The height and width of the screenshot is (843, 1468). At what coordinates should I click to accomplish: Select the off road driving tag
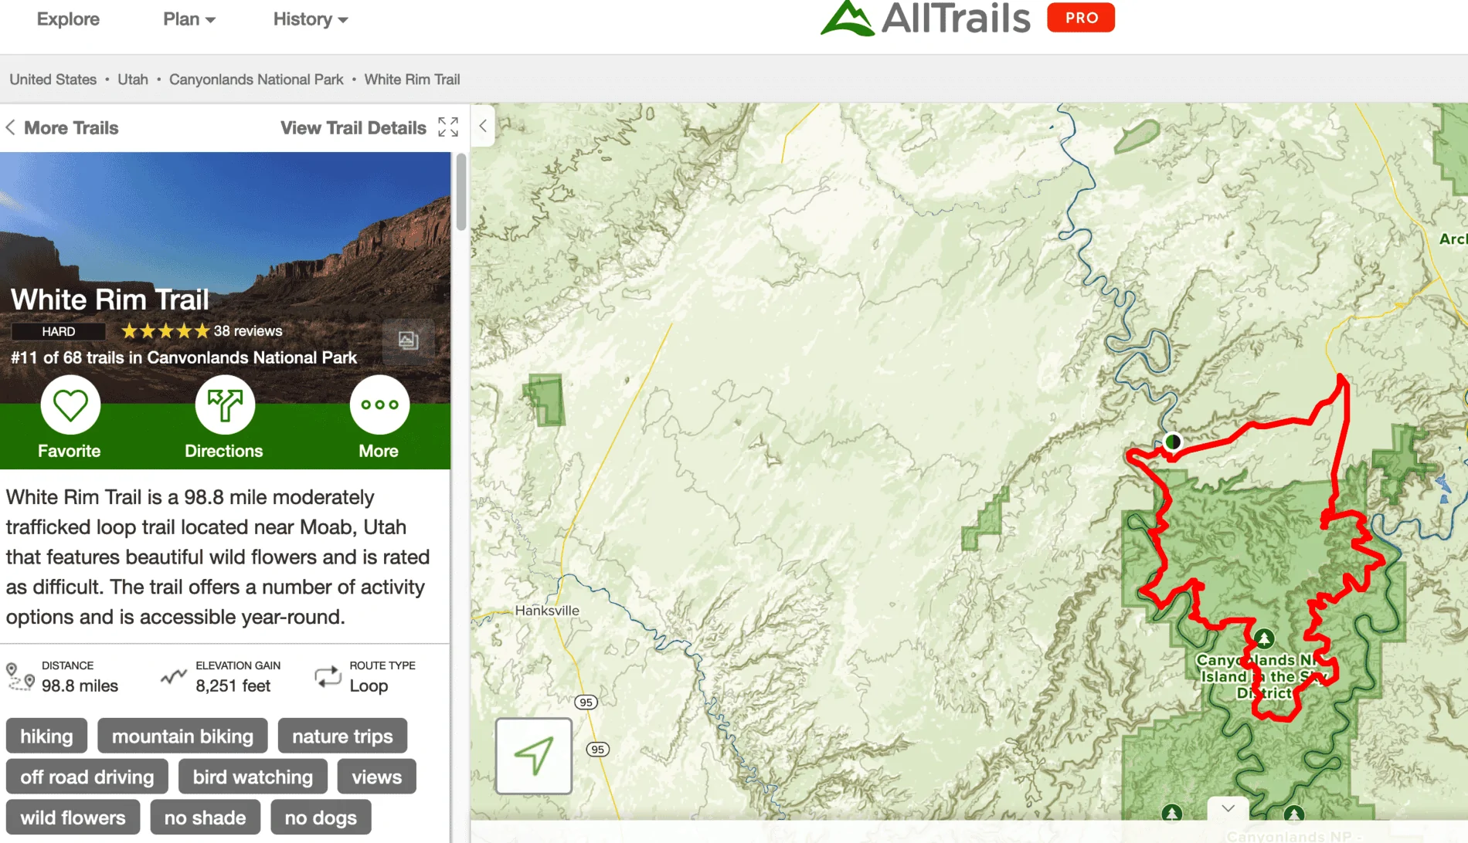coord(87,777)
